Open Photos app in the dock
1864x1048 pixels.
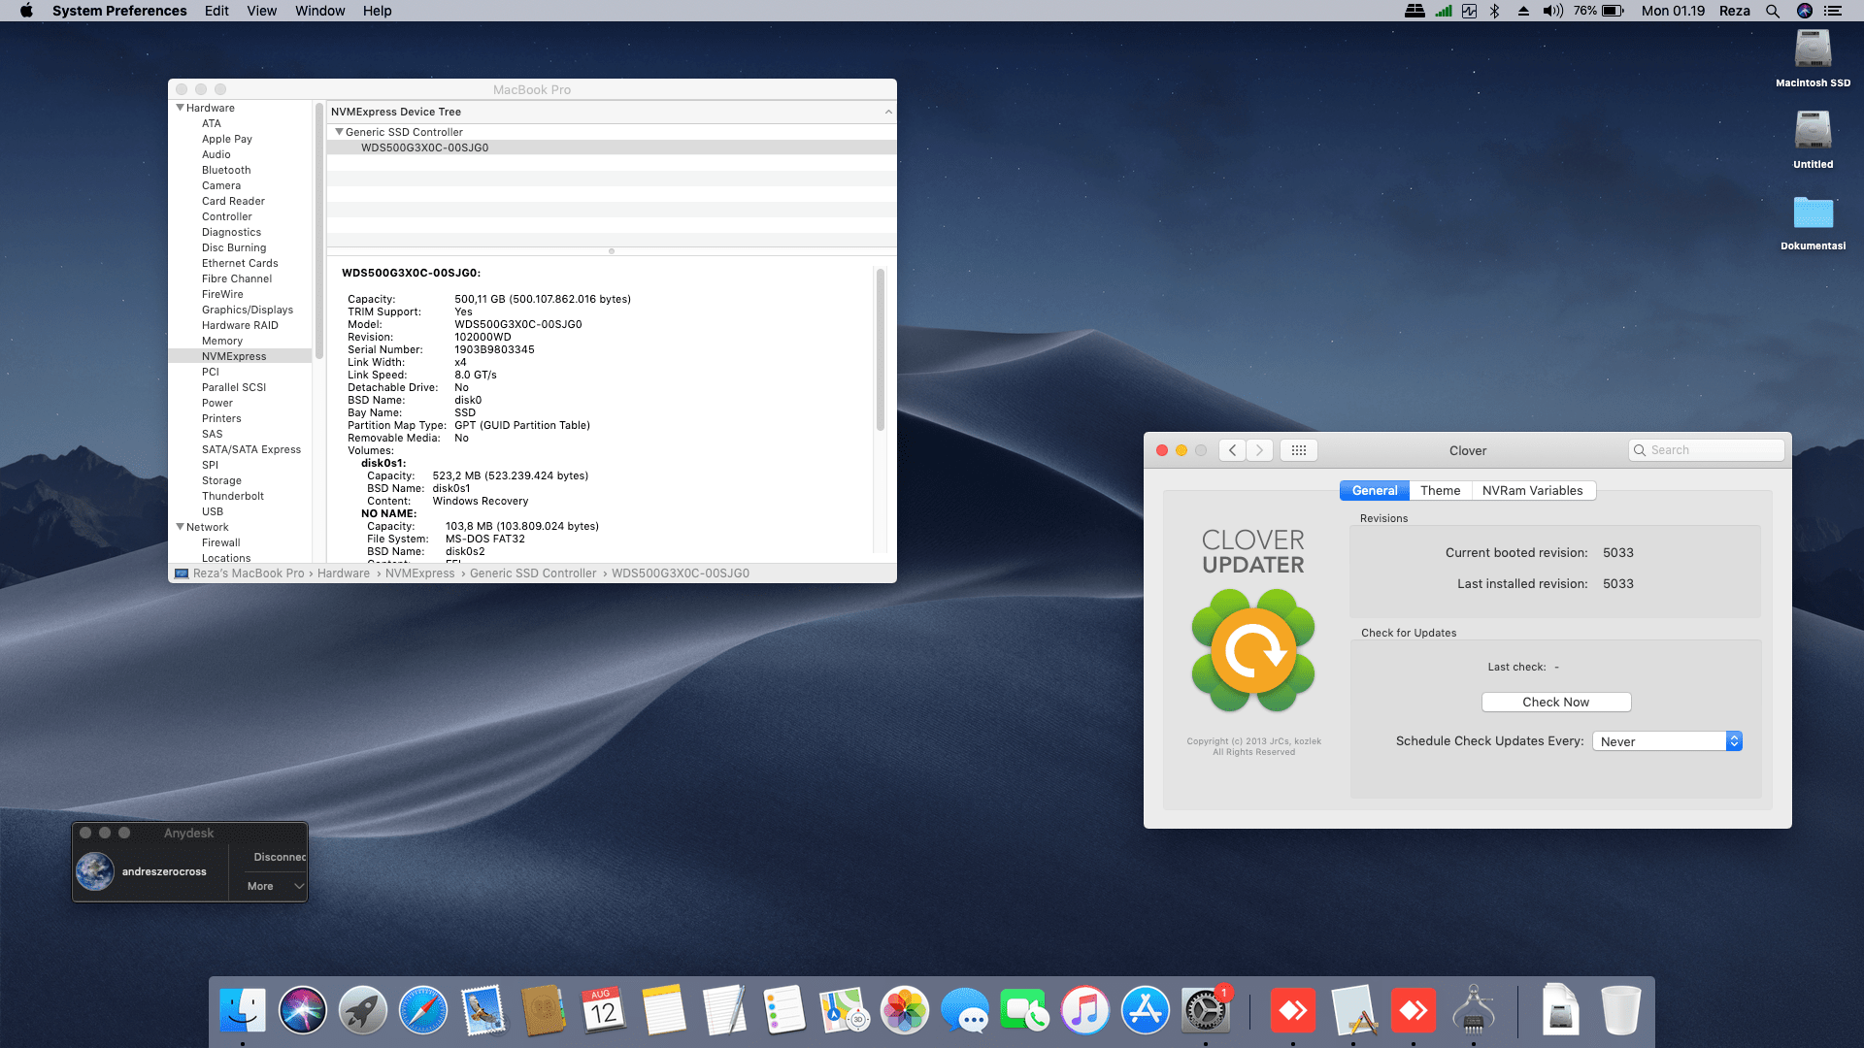[x=905, y=1010]
